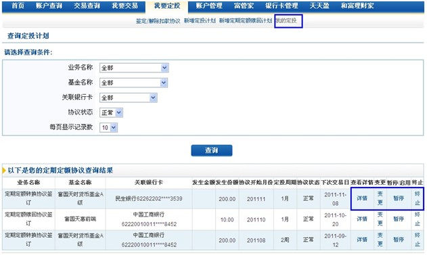Open the 新增定投计划 submenu link
This screenshot has width=427, height=258.
(200, 21)
